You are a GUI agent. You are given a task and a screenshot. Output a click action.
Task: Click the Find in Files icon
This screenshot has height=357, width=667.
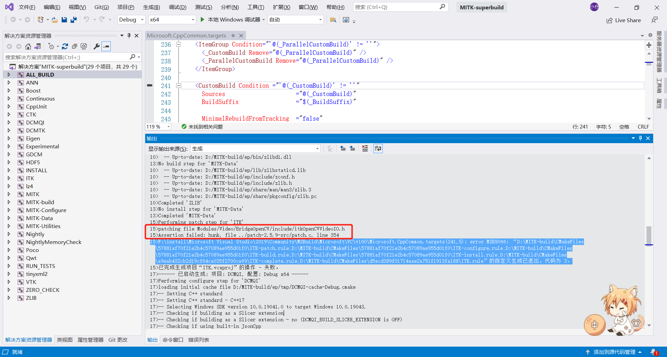[x=333, y=20]
